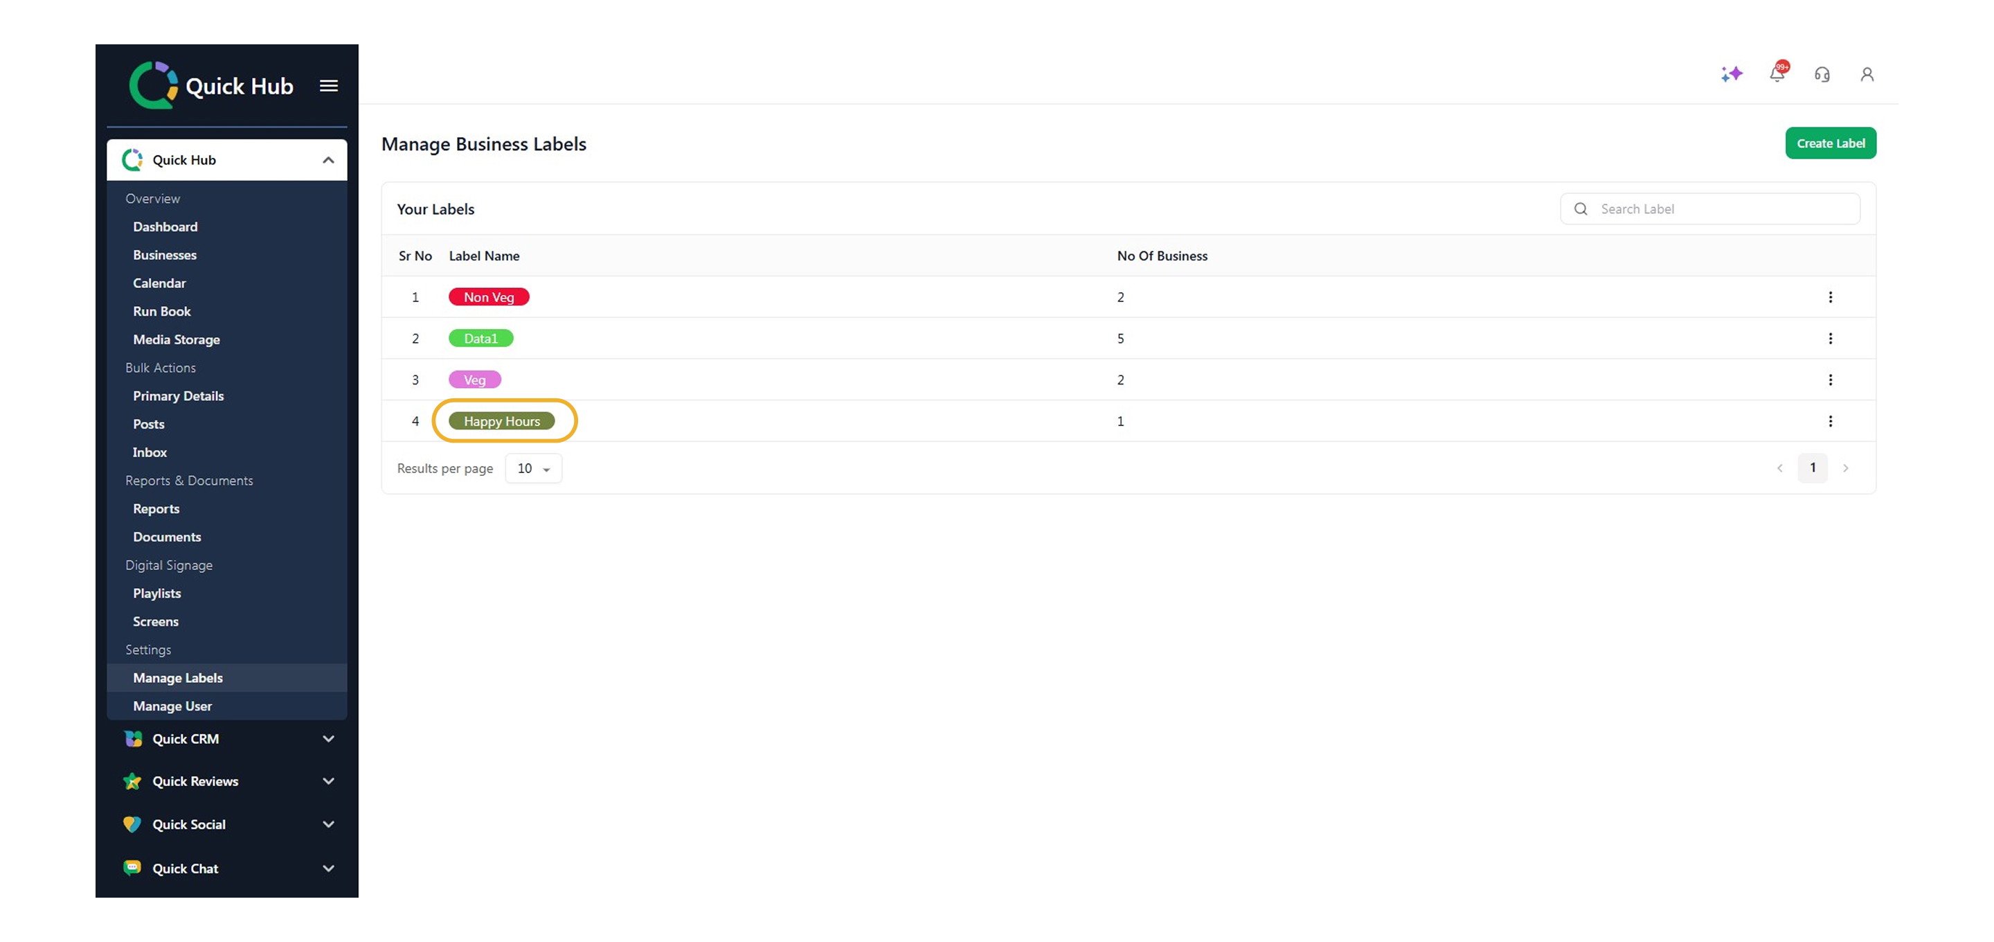Expand the Quick CRM section
The width and height of the screenshot is (1994, 942).
[328, 739]
